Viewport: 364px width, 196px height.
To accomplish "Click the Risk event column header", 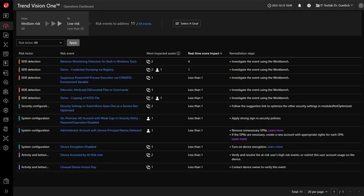I will pyautogui.click(x=67, y=53).
